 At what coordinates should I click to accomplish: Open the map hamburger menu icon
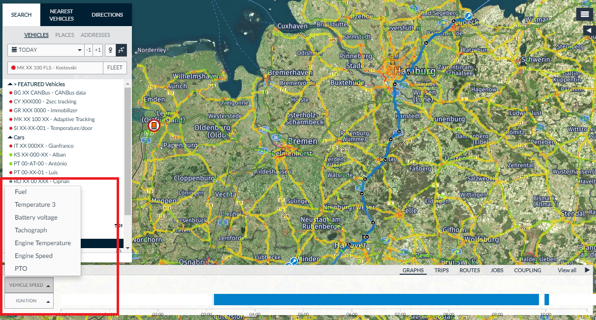pos(585,14)
